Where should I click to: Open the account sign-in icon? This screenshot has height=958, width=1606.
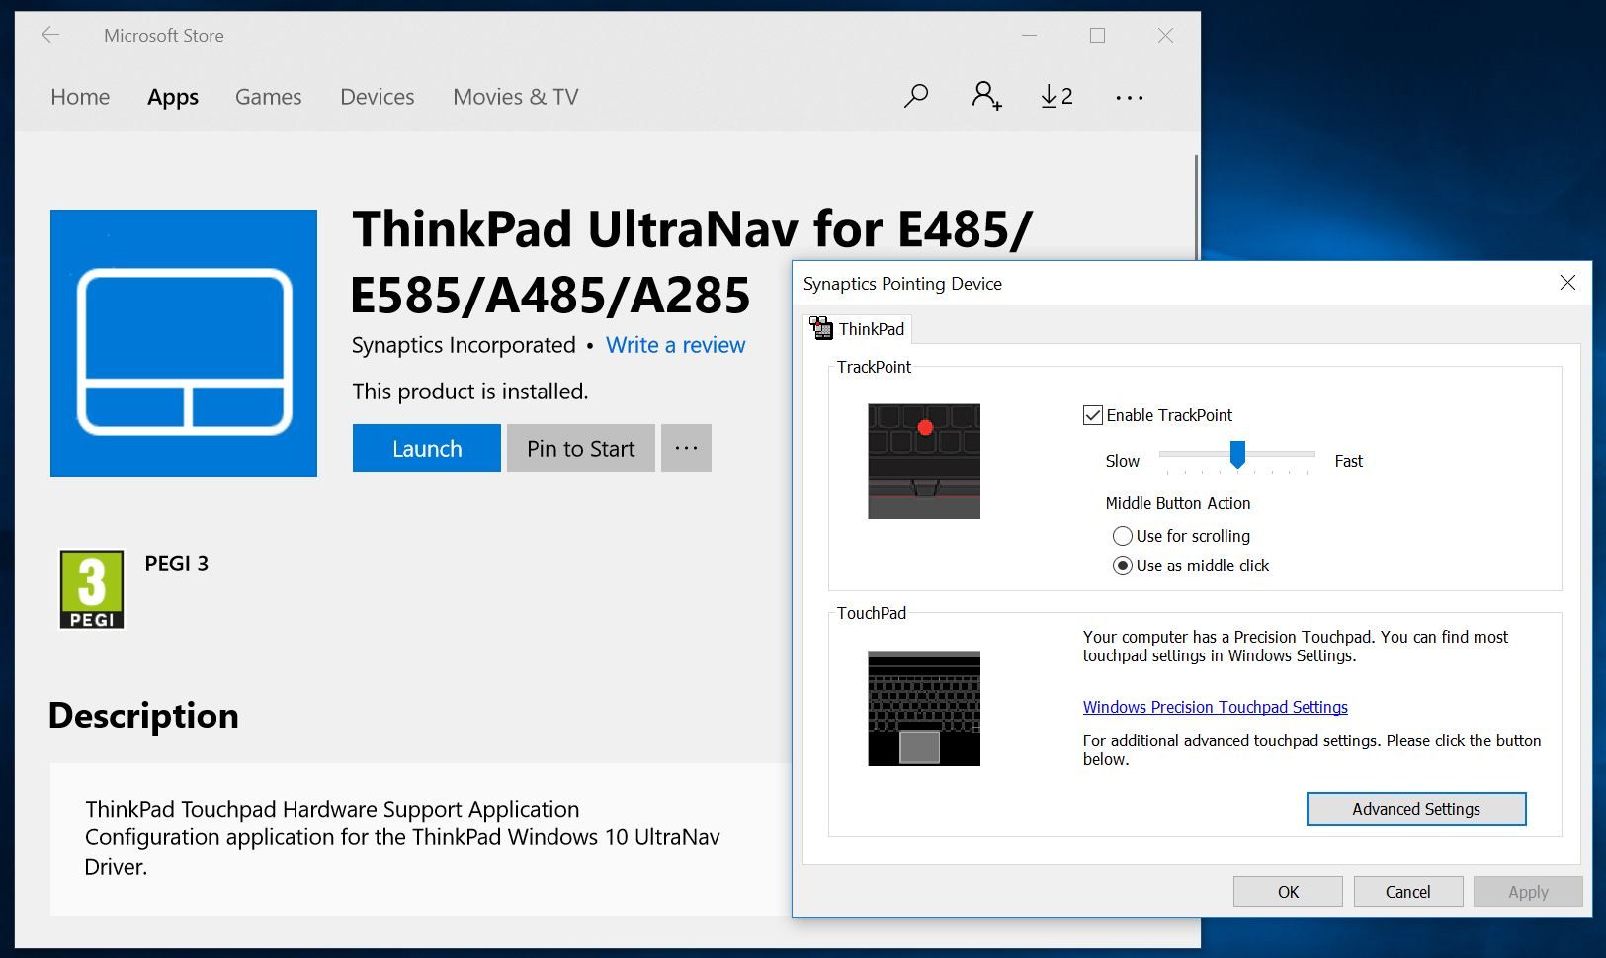tap(985, 96)
